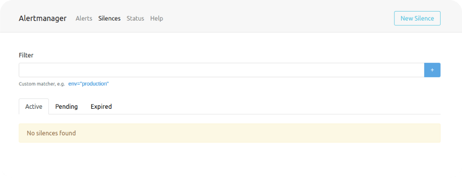Focus the Filter matcher input field
This screenshot has width=462, height=178.
click(x=222, y=70)
